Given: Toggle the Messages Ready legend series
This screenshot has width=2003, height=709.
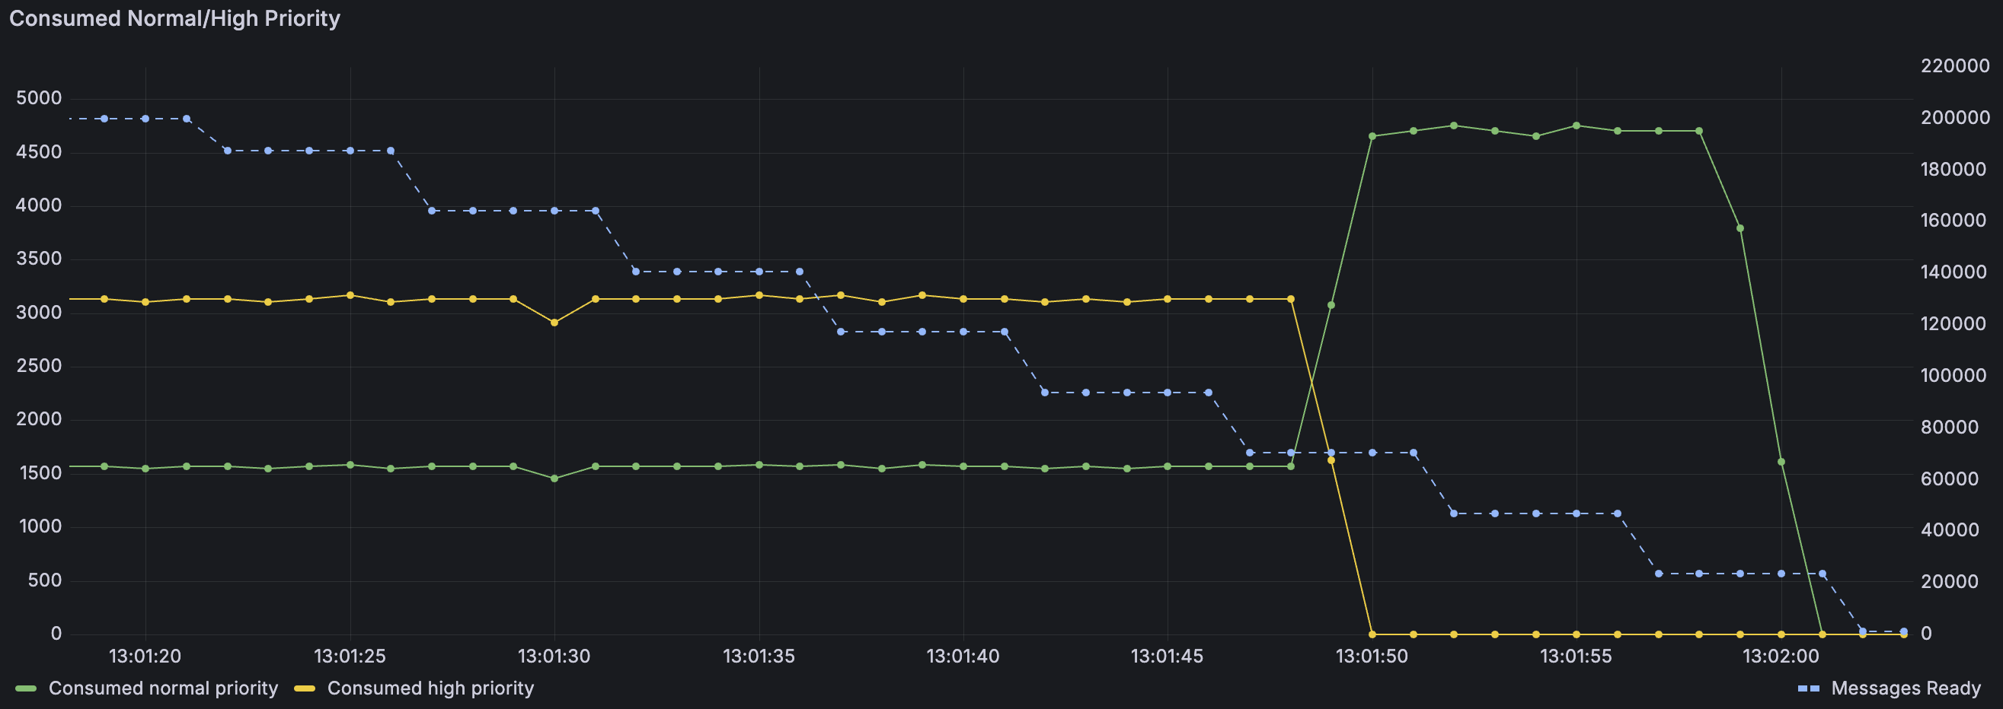Looking at the screenshot, I should (x=1905, y=688).
